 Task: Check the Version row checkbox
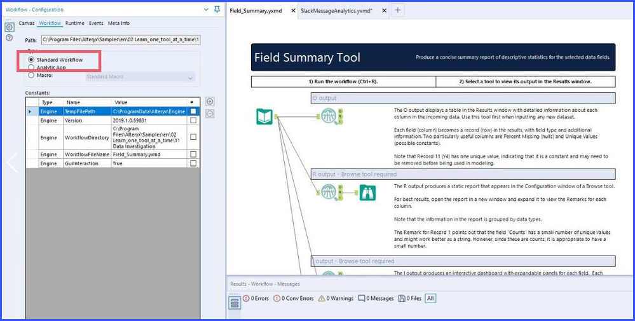tap(193, 120)
